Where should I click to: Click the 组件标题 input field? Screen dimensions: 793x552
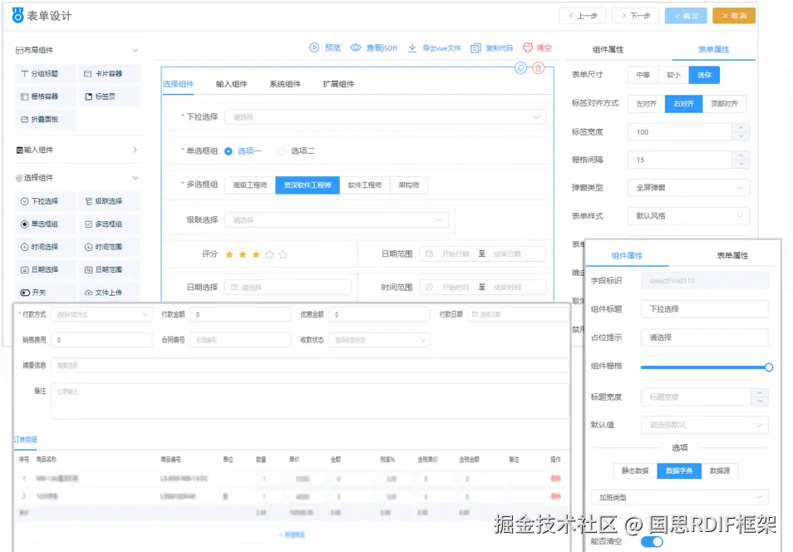703,308
